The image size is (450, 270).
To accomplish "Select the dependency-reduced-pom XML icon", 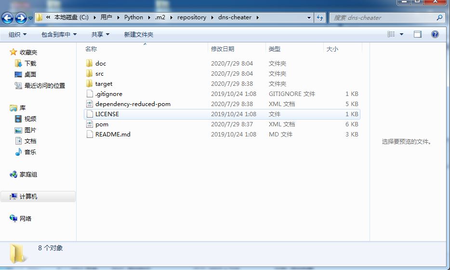I will click(90, 104).
